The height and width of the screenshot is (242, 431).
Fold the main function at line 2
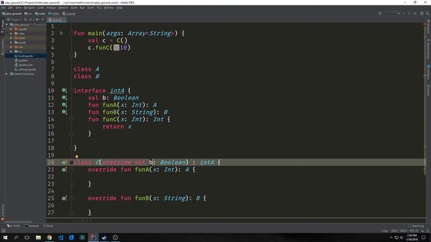(x=71, y=33)
